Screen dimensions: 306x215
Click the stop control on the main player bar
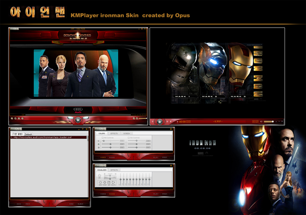click(15, 119)
